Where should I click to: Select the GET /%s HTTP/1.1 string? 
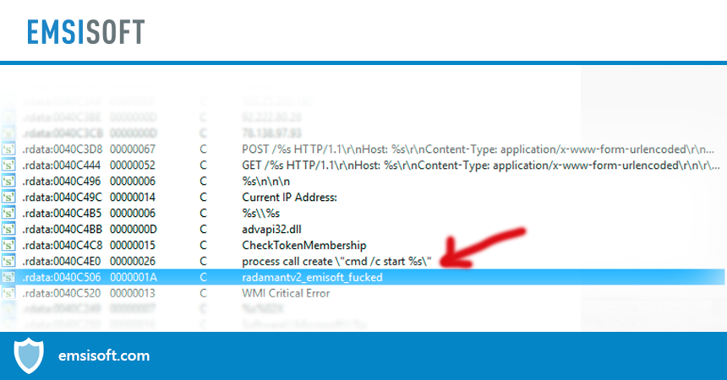481,165
